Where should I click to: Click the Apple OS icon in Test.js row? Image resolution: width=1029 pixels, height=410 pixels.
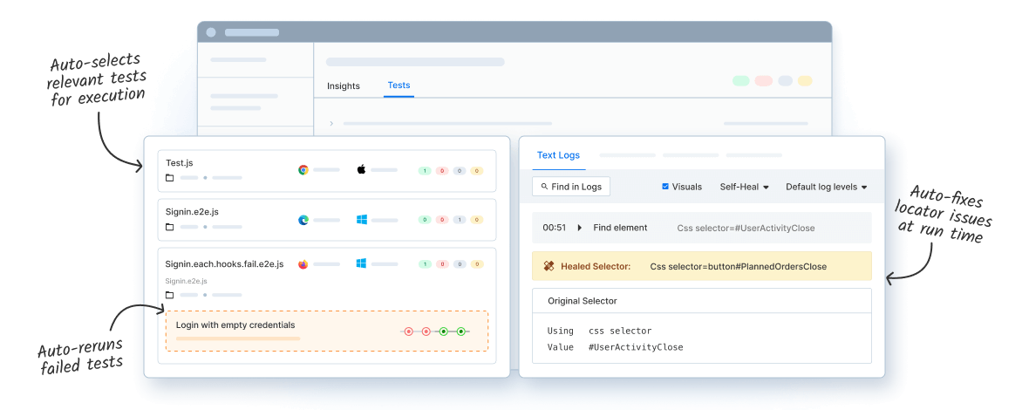pyautogui.click(x=361, y=170)
